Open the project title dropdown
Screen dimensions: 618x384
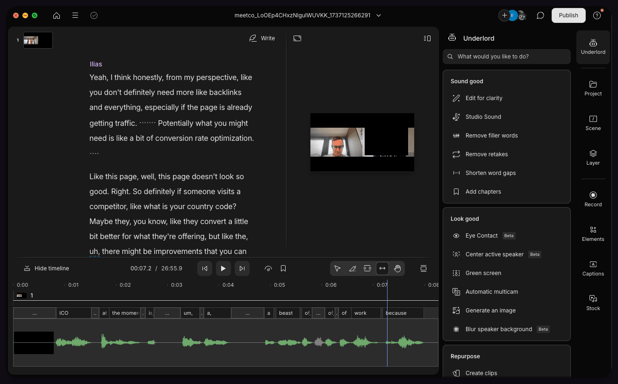pos(379,15)
